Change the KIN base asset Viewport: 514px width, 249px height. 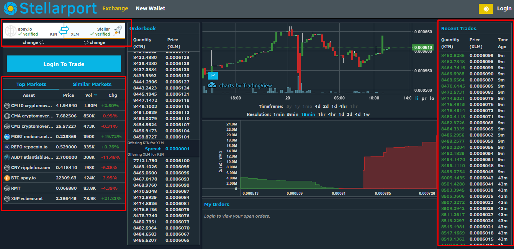click(x=33, y=42)
